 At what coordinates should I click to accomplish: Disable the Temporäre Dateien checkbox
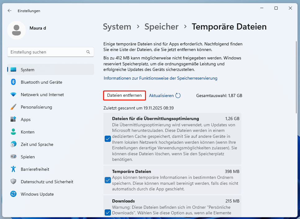point(108,180)
